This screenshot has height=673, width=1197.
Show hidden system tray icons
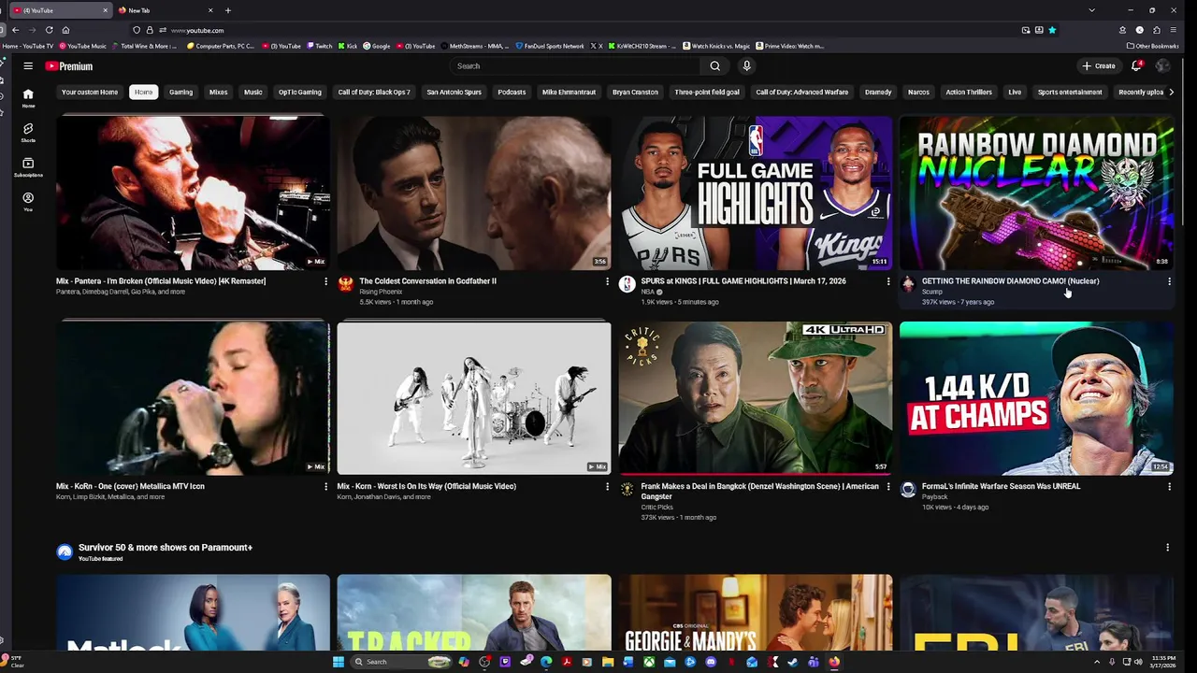[1098, 662]
